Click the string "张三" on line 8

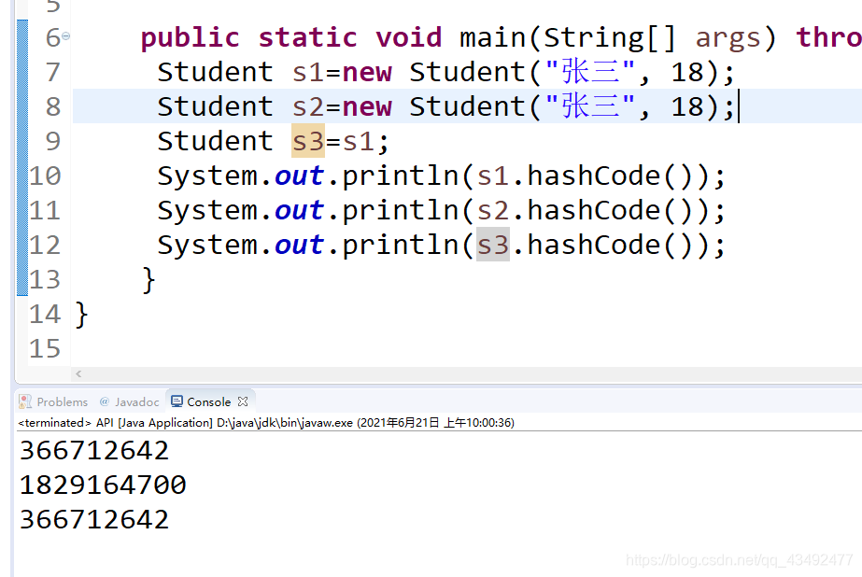click(x=590, y=106)
